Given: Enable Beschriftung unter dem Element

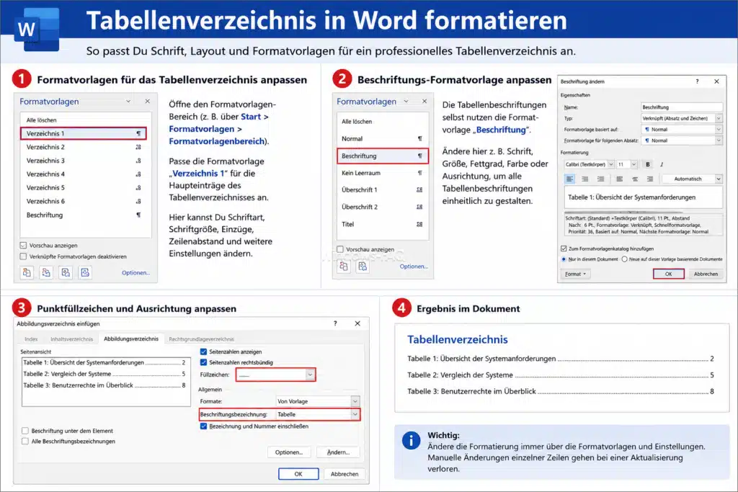Looking at the screenshot, I should tap(25, 431).
